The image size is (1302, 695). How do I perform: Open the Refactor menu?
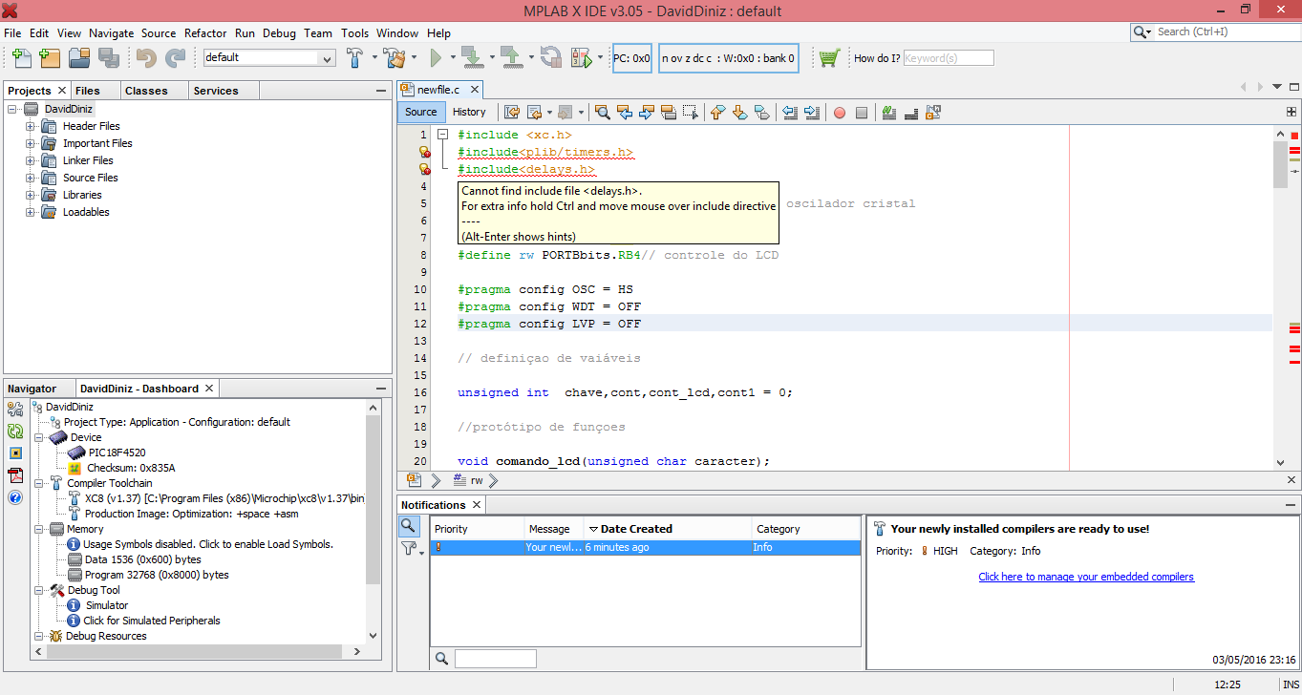[x=205, y=32]
